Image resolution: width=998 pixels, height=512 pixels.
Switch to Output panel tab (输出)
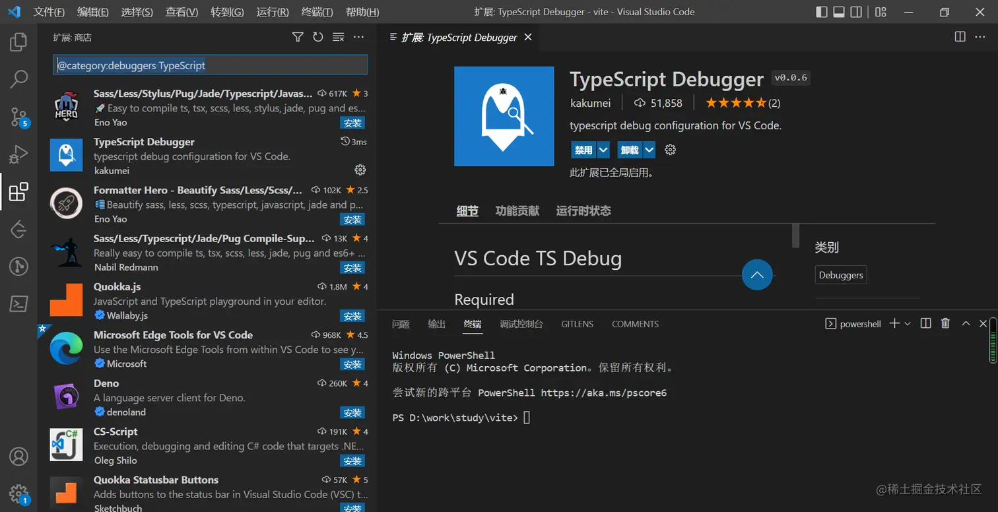(x=437, y=324)
